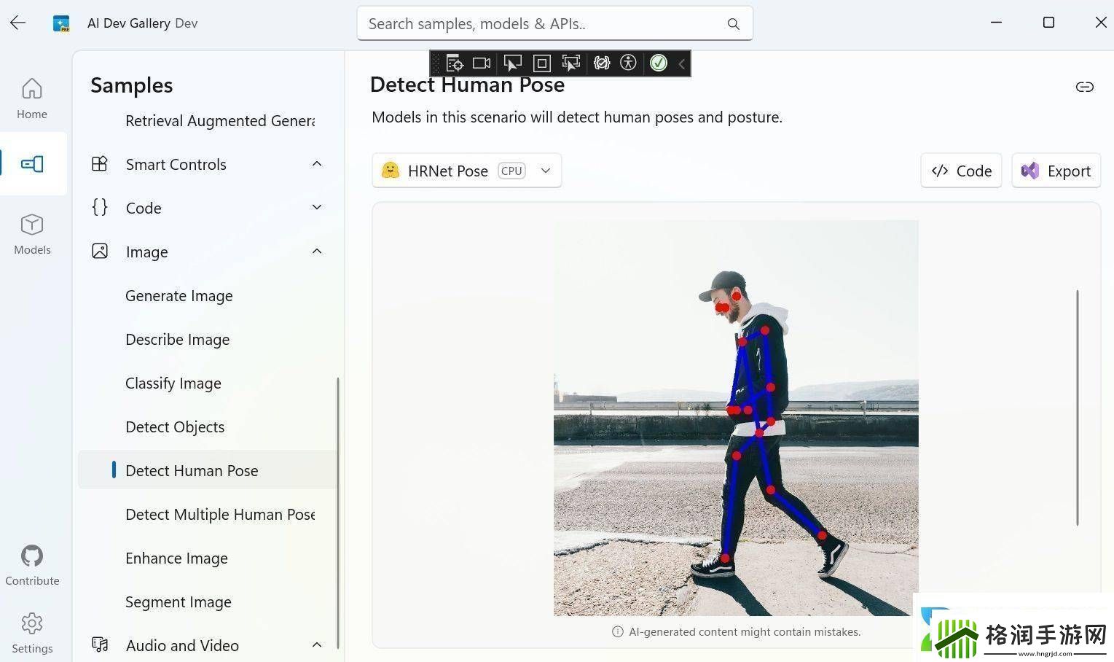Click the green checkmark status icon

pyautogui.click(x=658, y=63)
